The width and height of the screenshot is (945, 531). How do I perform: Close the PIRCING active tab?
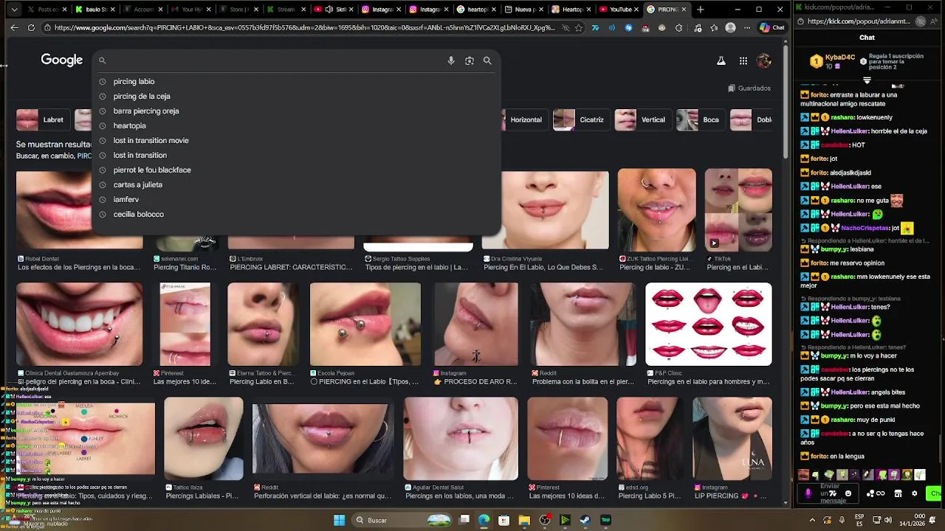(x=684, y=10)
